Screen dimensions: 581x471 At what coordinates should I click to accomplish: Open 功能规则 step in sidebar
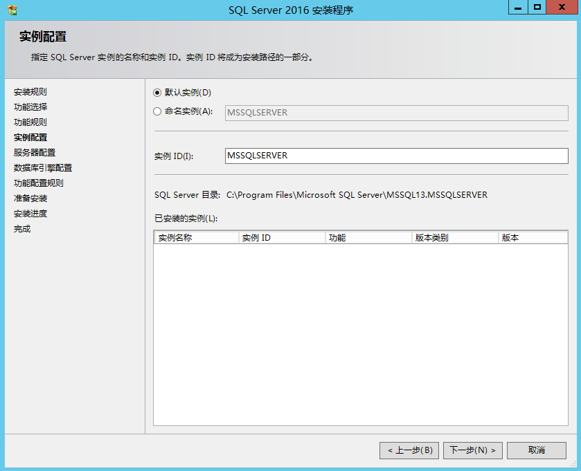tap(30, 122)
